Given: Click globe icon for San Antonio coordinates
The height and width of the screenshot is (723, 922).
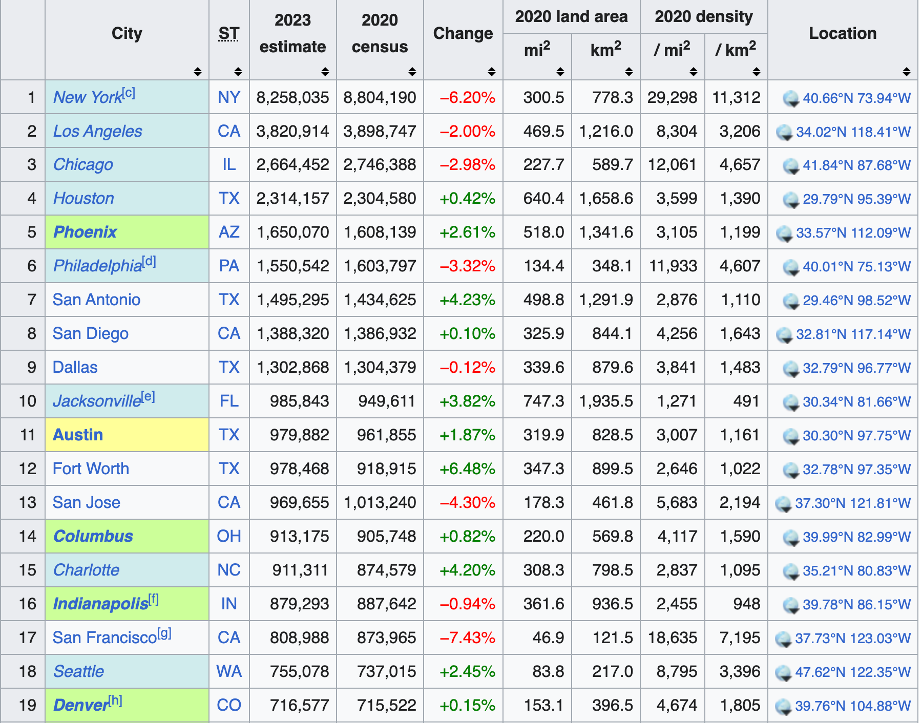Looking at the screenshot, I should [x=791, y=301].
